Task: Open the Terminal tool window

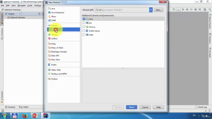Action: point(10,107)
